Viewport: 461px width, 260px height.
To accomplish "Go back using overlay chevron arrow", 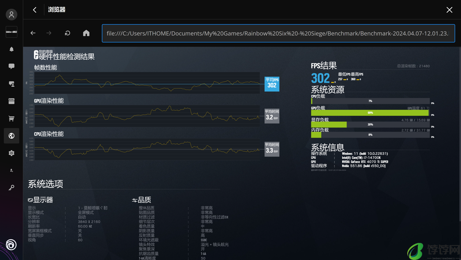I will coord(35,10).
